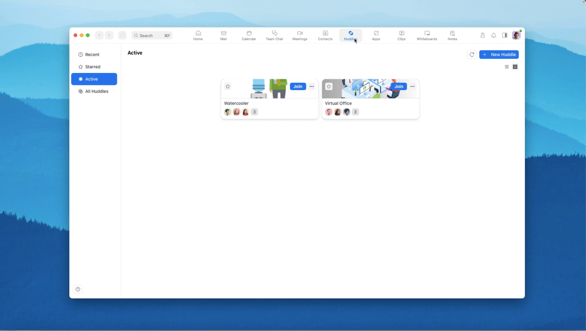Click the back navigation arrow
This screenshot has height=331, width=586.
coord(99,35)
